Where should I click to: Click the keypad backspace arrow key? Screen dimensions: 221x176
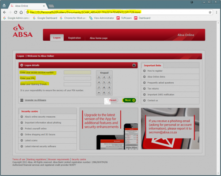click(99, 92)
